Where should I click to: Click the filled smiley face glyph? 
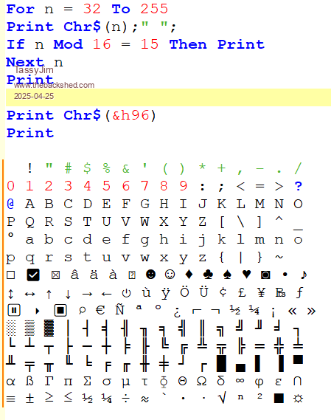[x=150, y=275]
